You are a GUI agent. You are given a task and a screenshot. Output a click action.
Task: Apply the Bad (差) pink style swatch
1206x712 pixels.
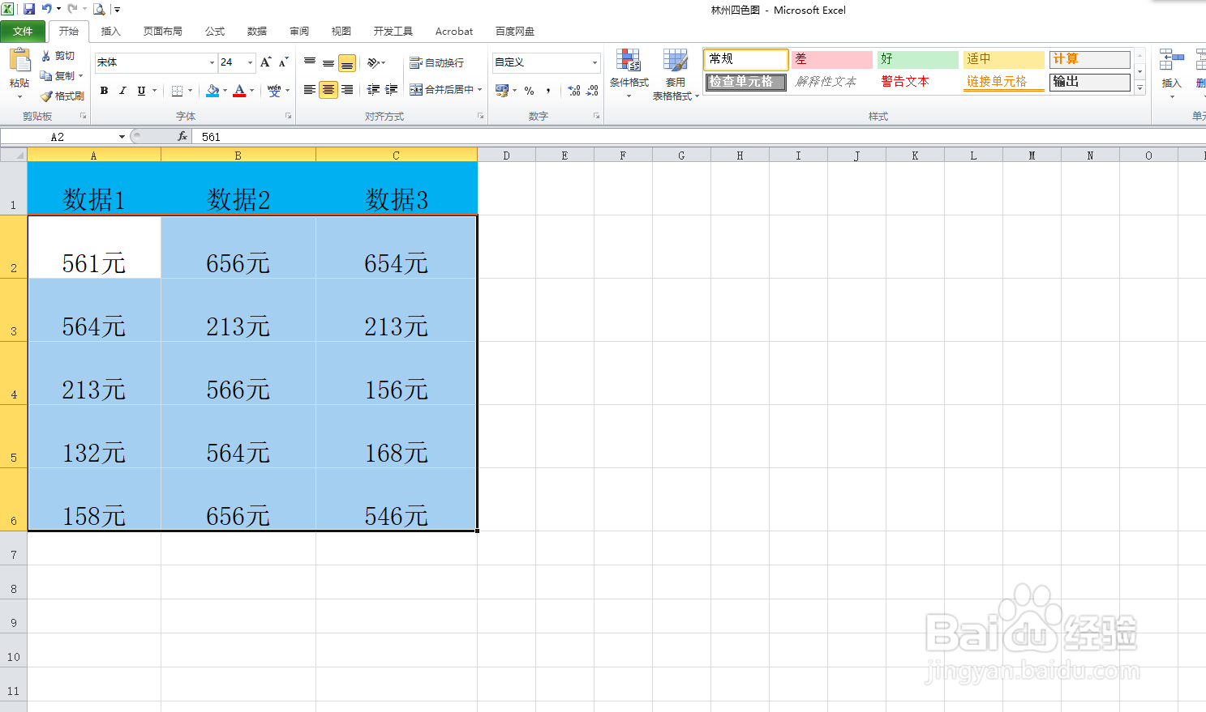832,59
